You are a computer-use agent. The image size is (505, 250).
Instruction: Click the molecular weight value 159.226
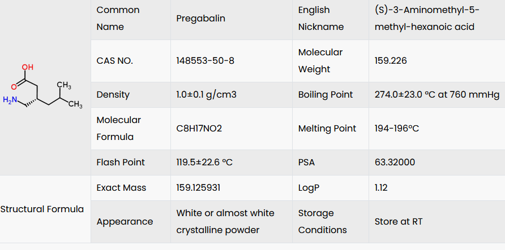[x=391, y=60]
